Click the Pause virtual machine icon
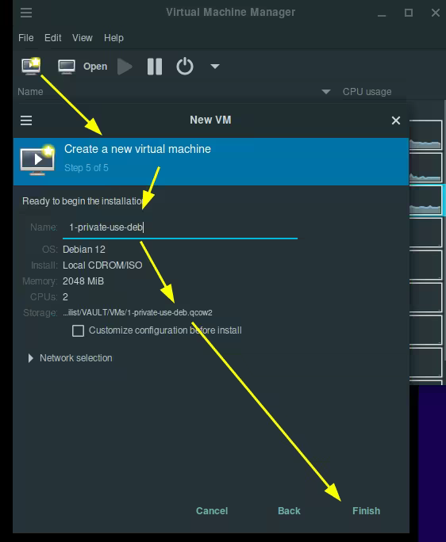This screenshot has height=542, width=446. [x=155, y=67]
